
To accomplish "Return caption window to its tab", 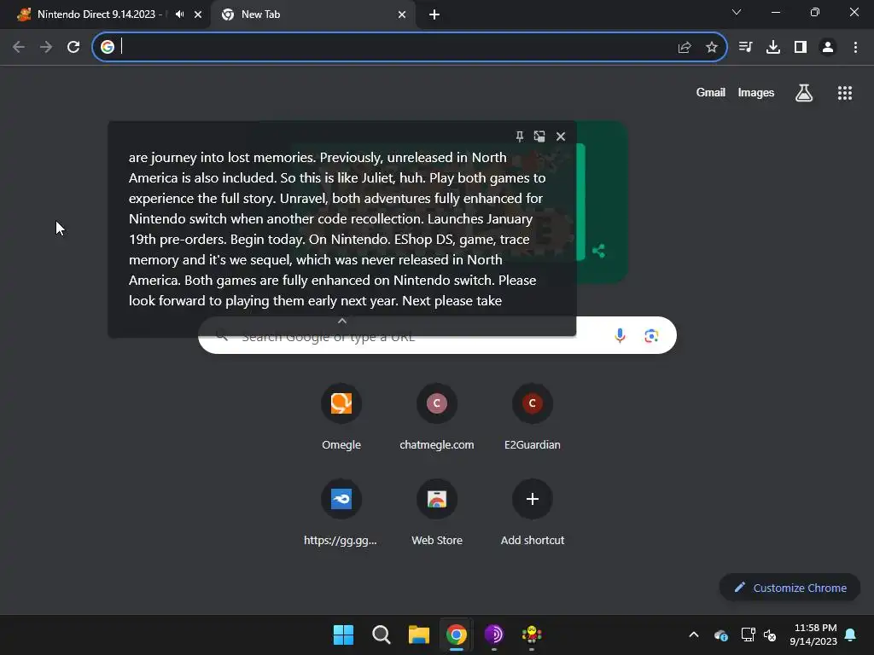I will click(539, 136).
